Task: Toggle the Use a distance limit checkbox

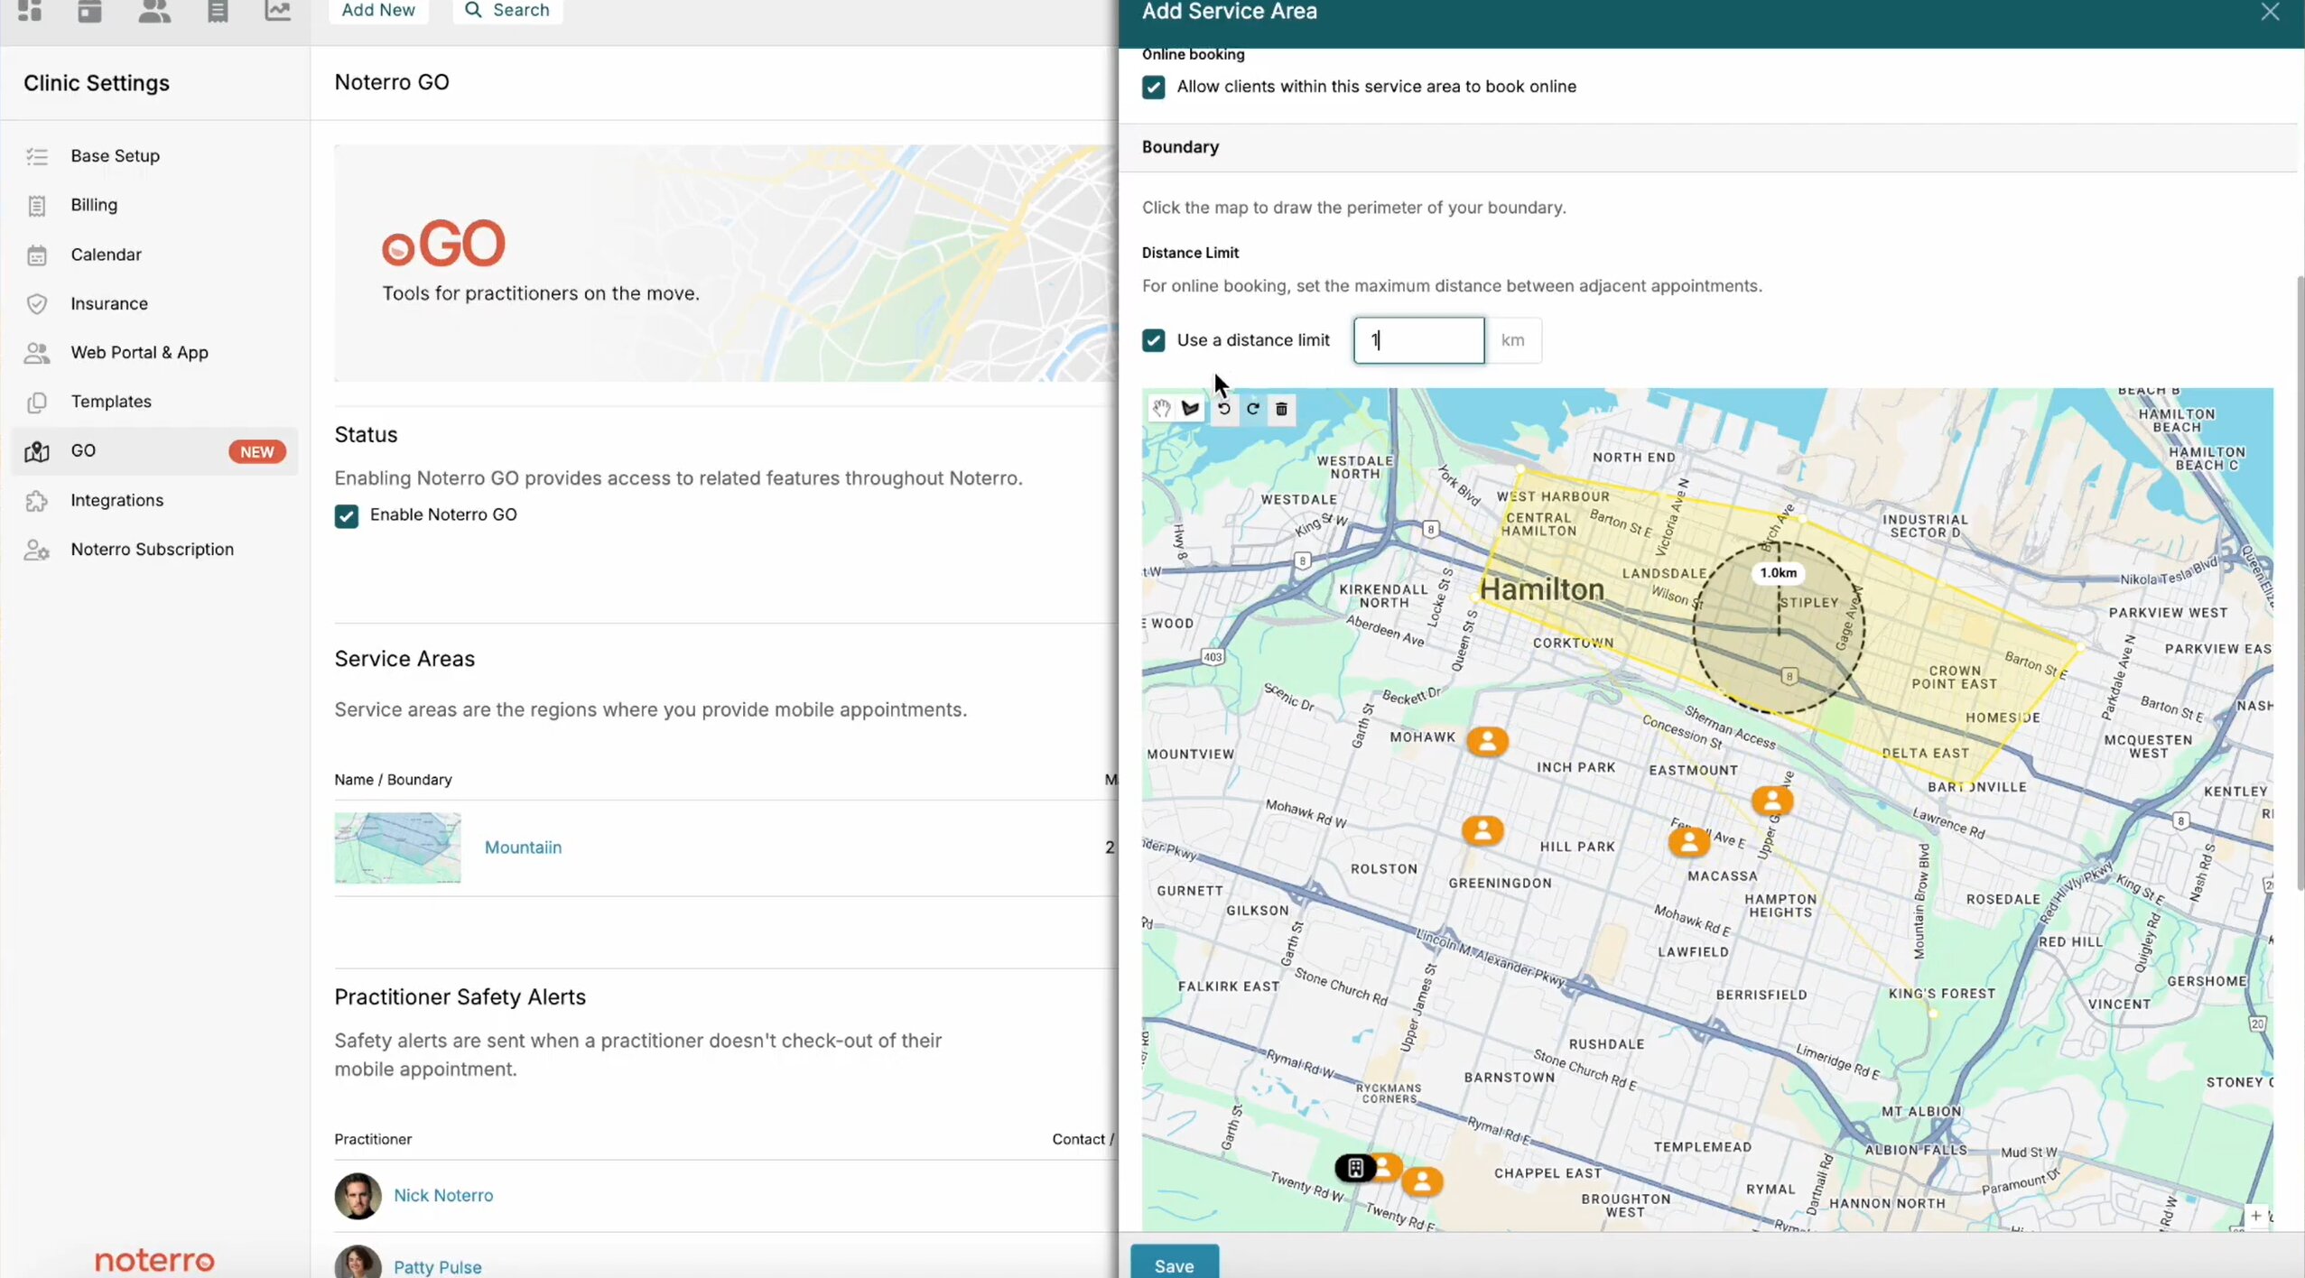Action: click(x=1153, y=340)
